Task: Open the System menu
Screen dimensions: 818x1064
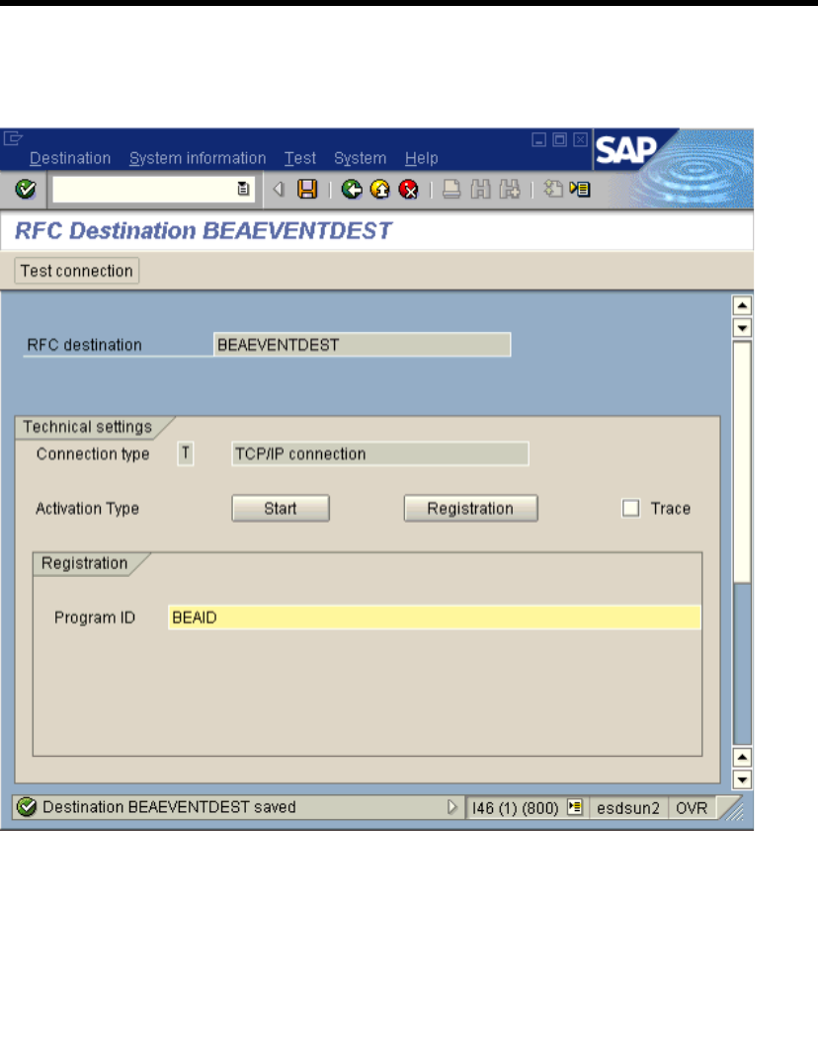Action: [x=360, y=158]
